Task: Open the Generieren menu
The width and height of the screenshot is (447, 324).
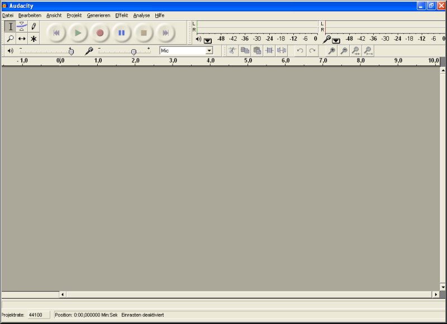Action: (x=98, y=15)
